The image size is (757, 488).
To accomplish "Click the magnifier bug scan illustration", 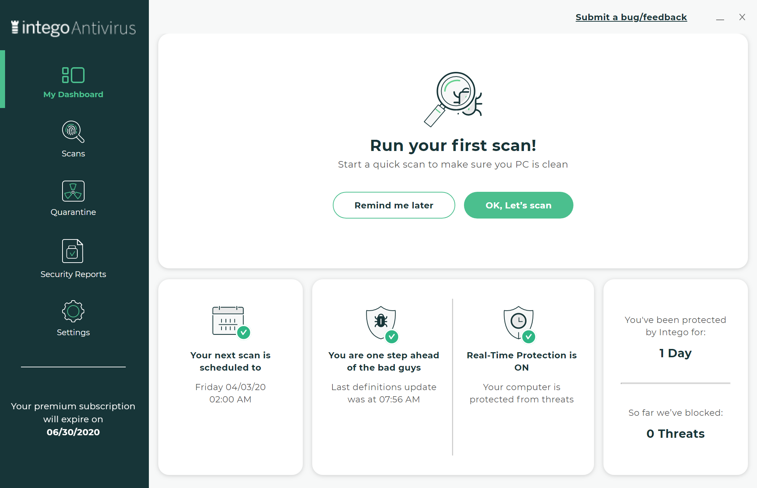I will click(x=453, y=99).
